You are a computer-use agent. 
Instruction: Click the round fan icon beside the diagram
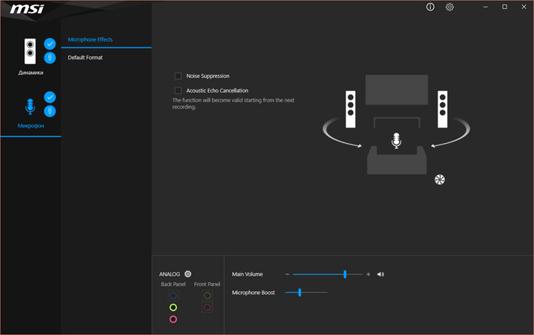tap(439, 179)
